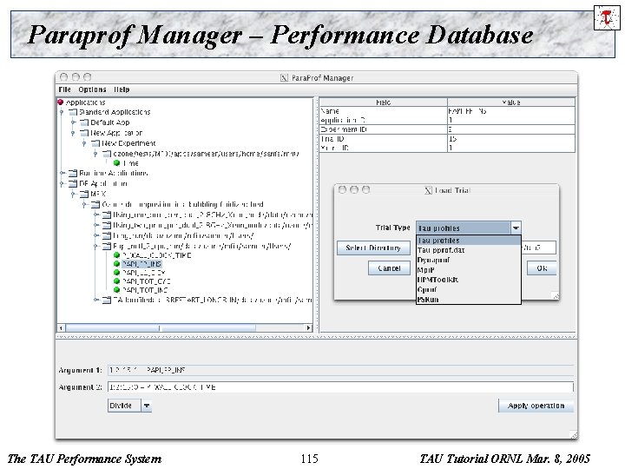Select green P_WALL_CLOCK_TIME metric icon
This screenshot has width=625, height=469.
tap(117, 255)
